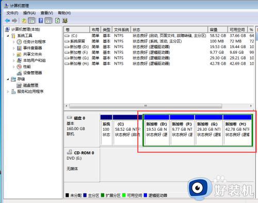
Task: Expand the 事件查看器 tree node
Action: click(x=14, y=48)
